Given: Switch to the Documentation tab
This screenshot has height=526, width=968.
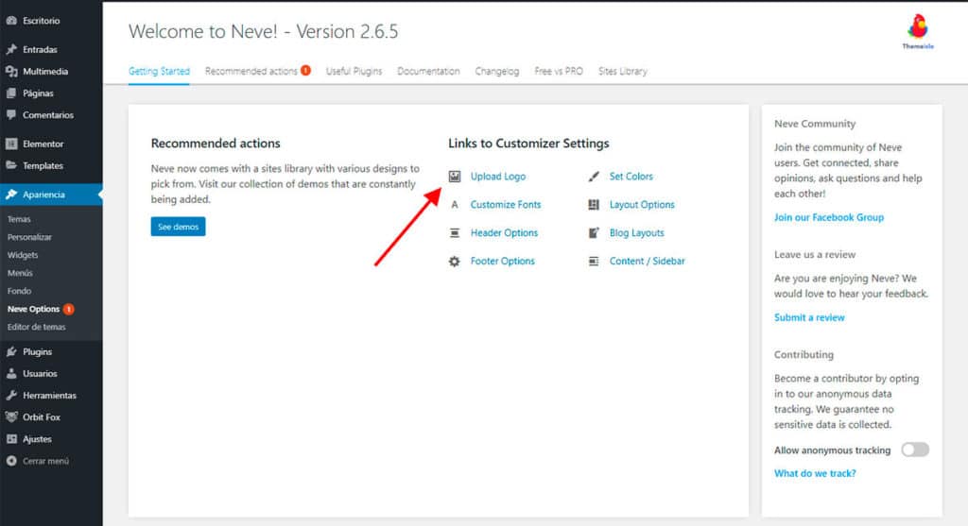Looking at the screenshot, I should pyautogui.click(x=428, y=71).
